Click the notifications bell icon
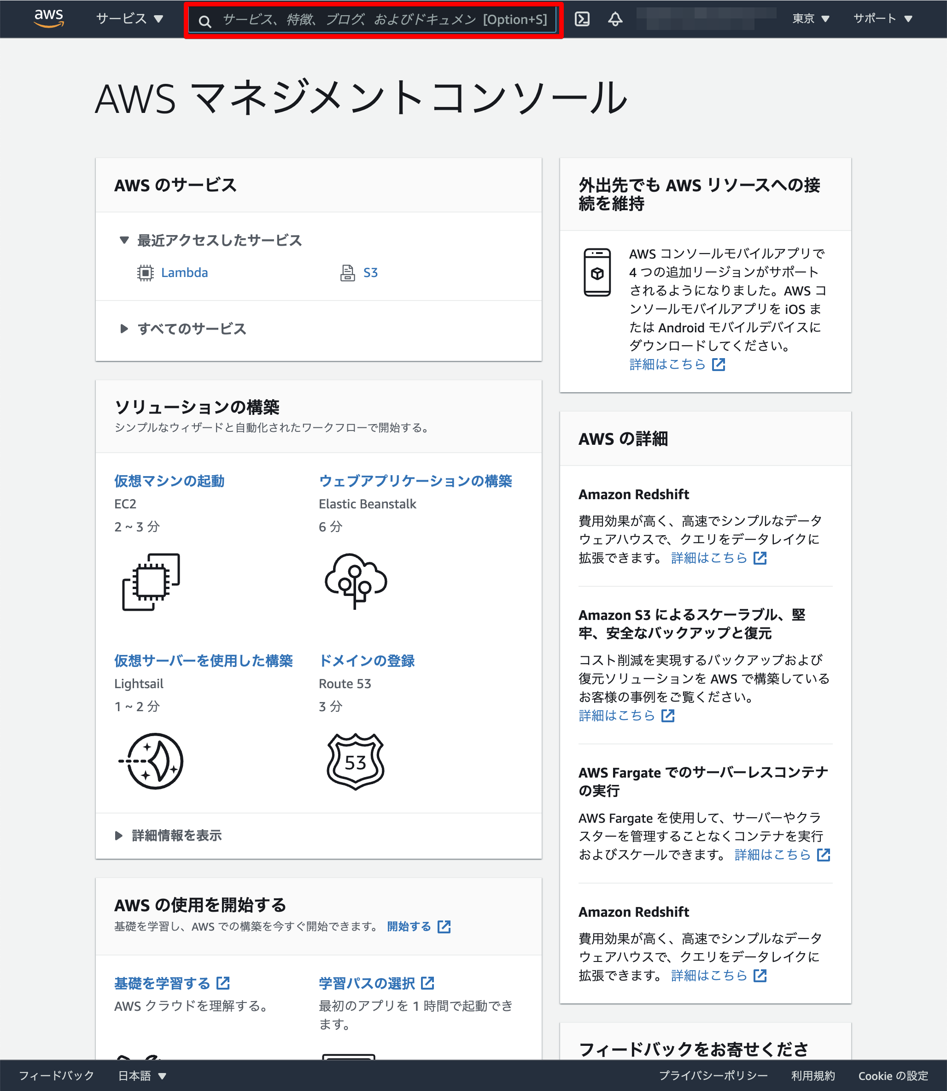Viewport: 947px width, 1091px height. [614, 19]
